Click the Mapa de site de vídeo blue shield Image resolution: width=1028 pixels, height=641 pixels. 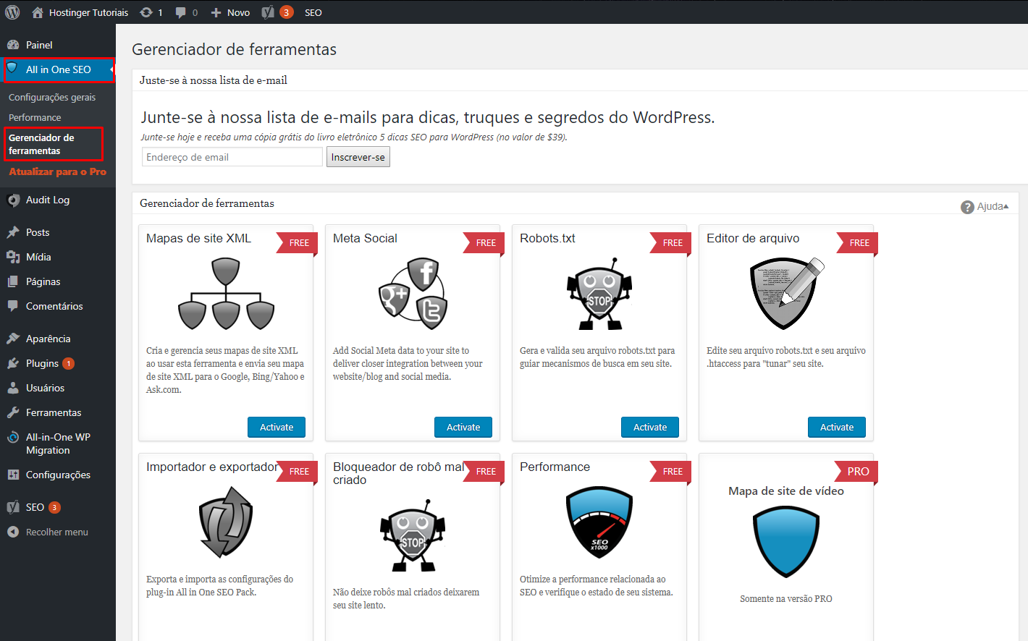click(786, 542)
